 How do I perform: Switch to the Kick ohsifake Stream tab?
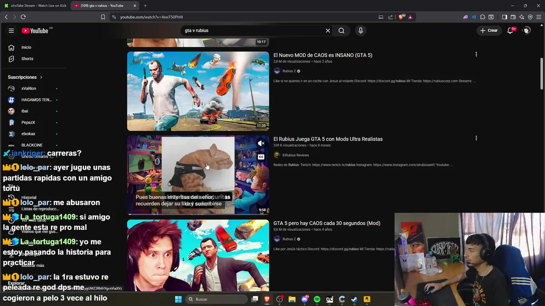pyautogui.click(x=35, y=6)
